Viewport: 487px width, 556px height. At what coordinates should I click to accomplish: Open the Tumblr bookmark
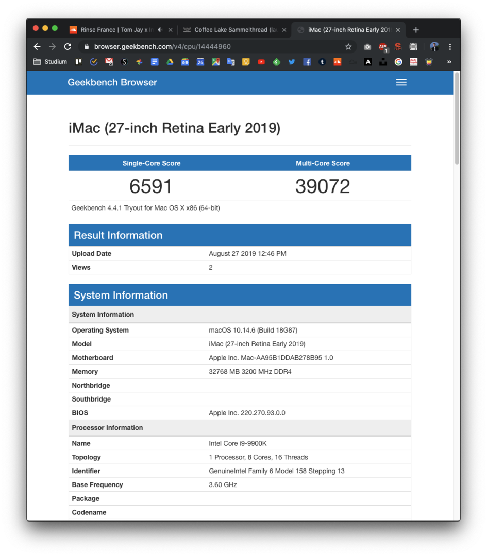(322, 62)
